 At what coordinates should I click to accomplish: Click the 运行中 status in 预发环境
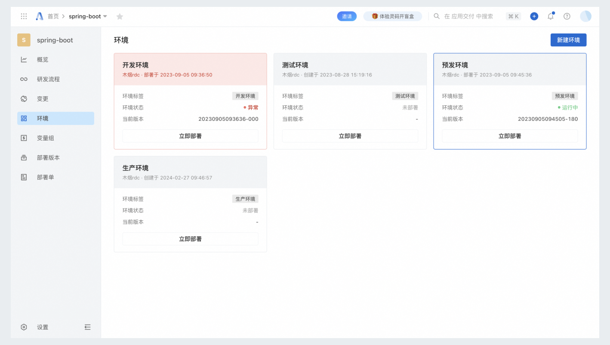(568, 108)
